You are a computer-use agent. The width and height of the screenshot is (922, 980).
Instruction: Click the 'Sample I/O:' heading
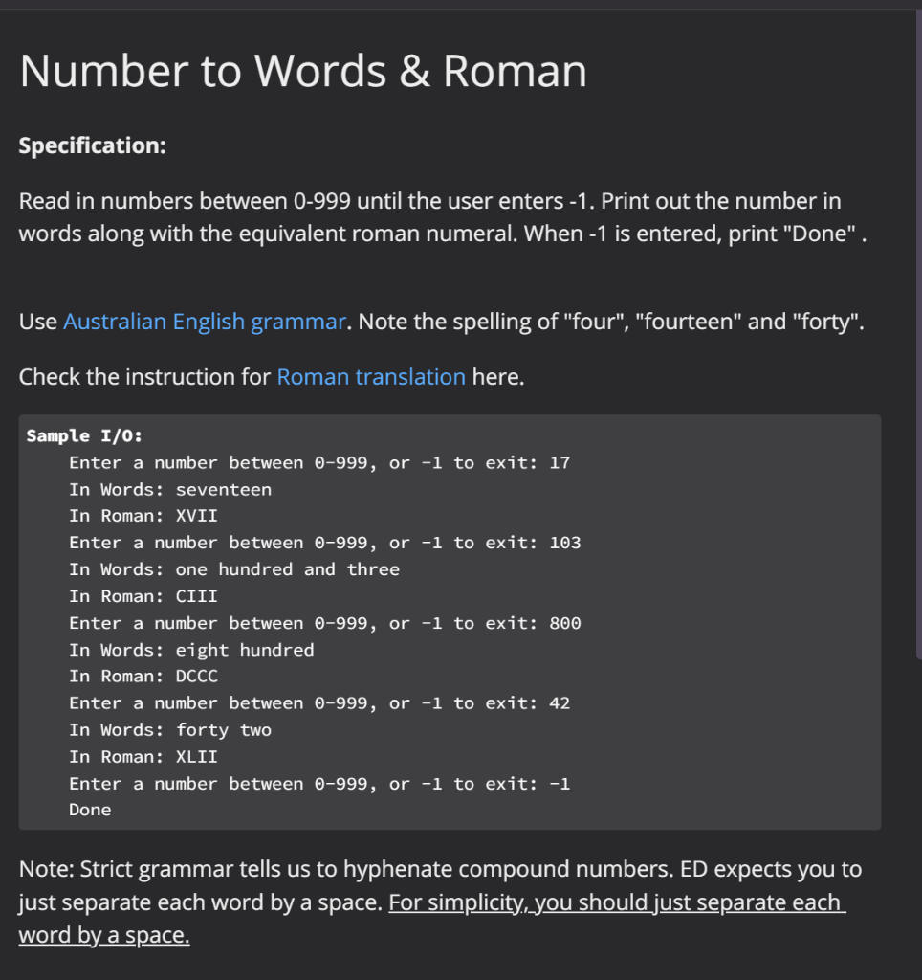(x=84, y=435)
